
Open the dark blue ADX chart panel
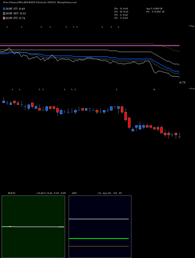pyautogui.click(x=100, y=227)
